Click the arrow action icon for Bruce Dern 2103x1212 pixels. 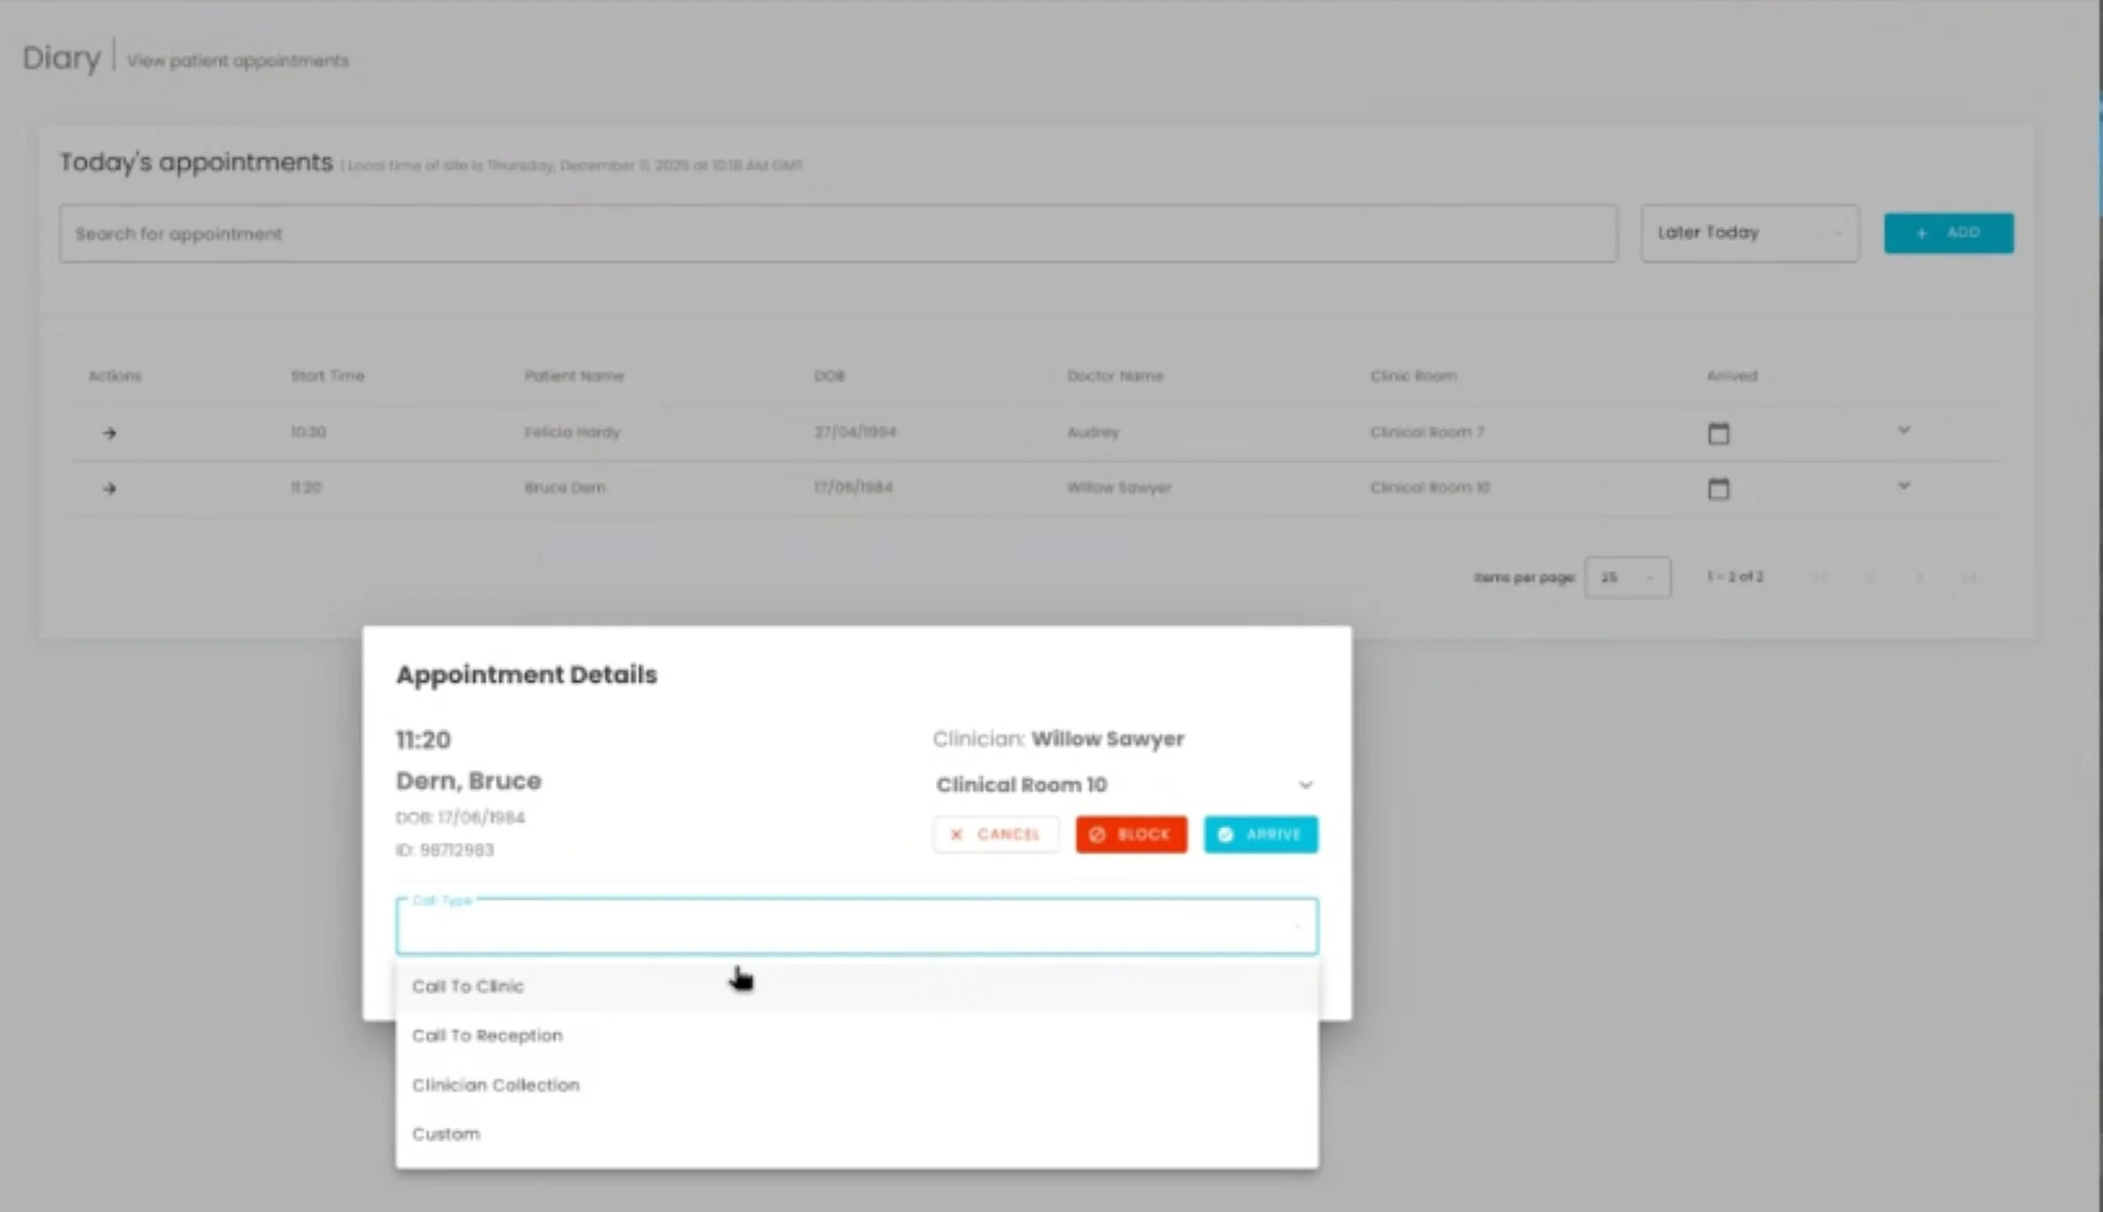[110, 488]
